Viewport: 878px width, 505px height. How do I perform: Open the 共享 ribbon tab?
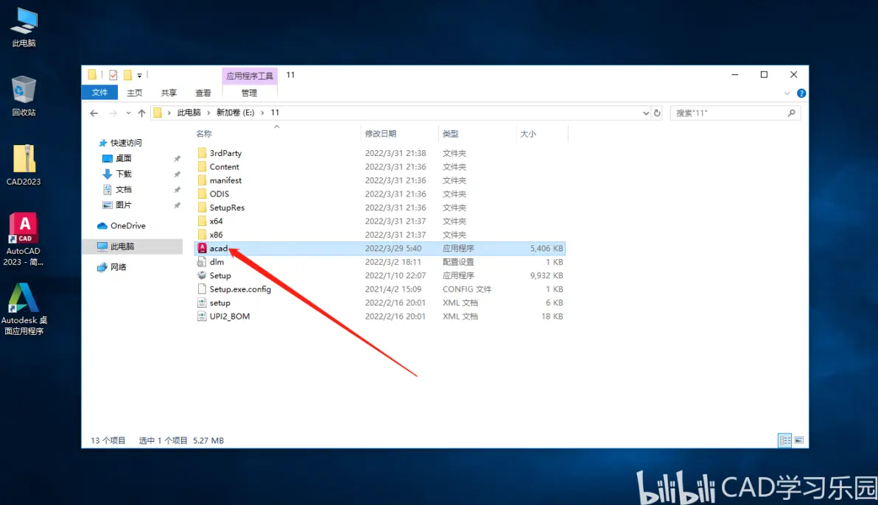[x=169, y=93]
